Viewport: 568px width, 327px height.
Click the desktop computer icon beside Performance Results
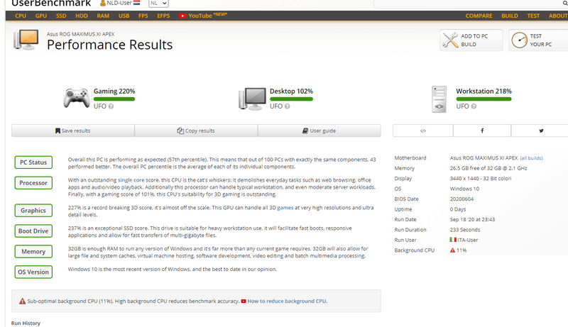tap(26, 40)
